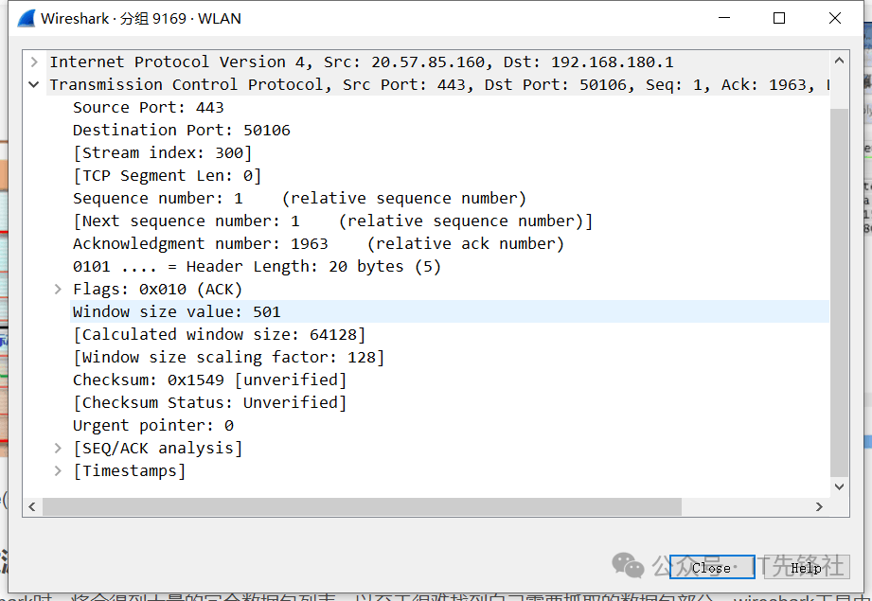Expand the [SEQ/ACK analysis] node
The width and height of the screenshot is (872, 601).
[58, 449]
